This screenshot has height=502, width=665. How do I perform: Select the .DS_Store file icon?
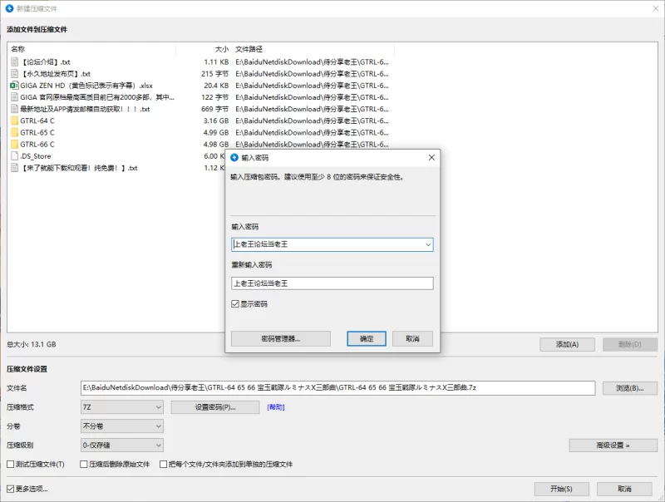click(x=14, y=155)
